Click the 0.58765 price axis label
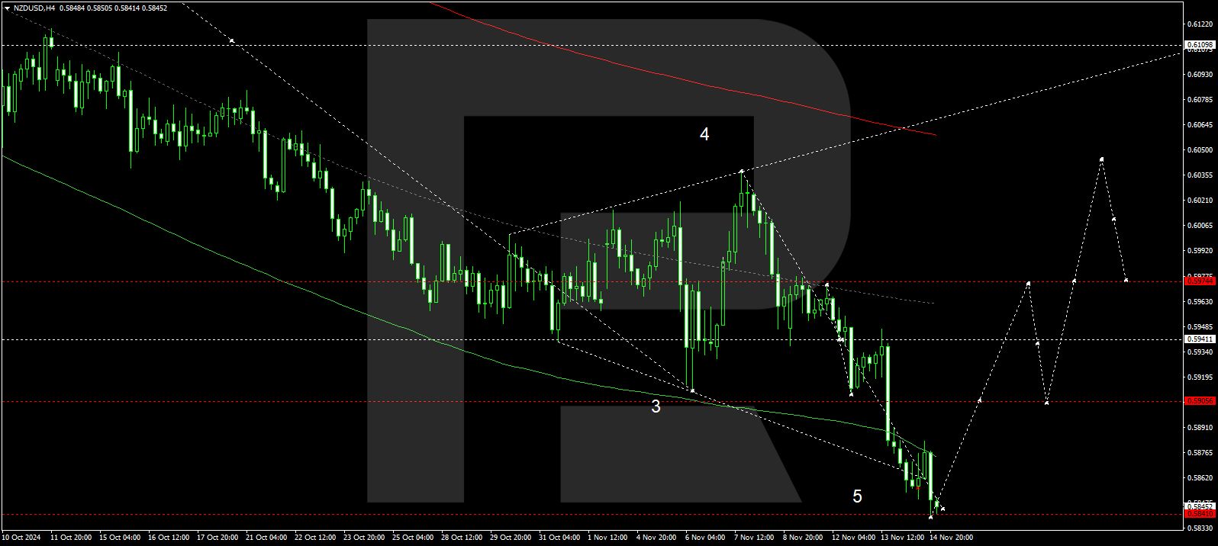1218x546 pixels. pos(1200,453)
